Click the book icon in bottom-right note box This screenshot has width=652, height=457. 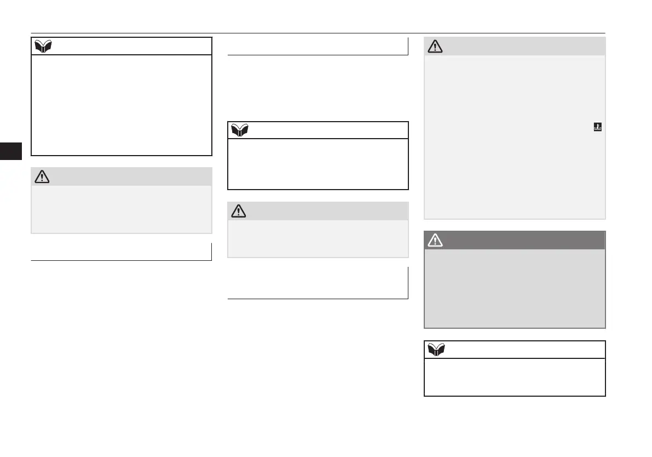(x=436, y=349)
